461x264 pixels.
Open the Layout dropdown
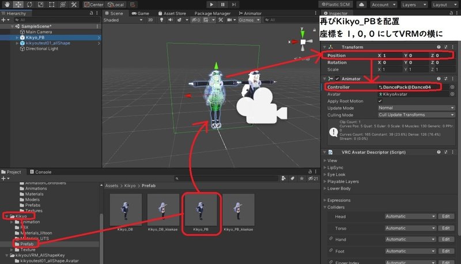[x=444, y=5]
